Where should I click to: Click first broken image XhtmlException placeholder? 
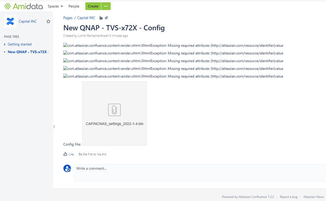click(173, 46)
